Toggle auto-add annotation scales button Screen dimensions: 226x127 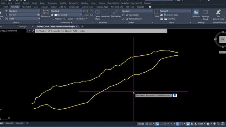[192, 124]
